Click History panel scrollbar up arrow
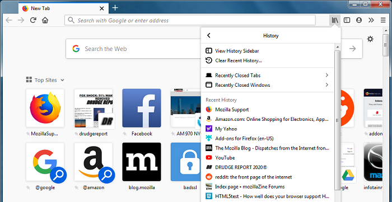The width and height of the screenshot is (392, 202). [337, 47]
